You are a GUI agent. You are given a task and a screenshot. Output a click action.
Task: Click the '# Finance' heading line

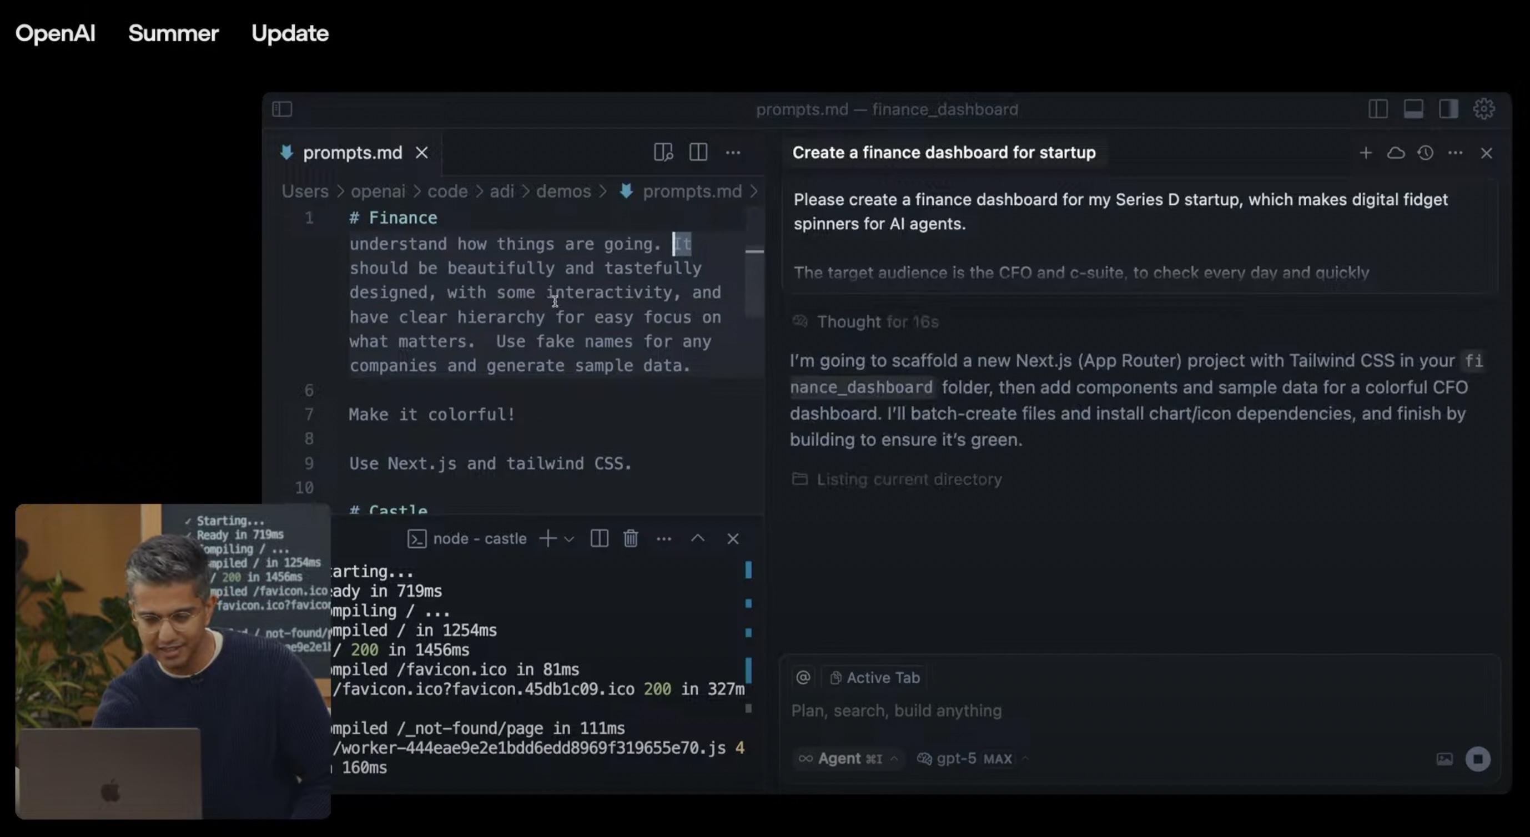point(393,218)
